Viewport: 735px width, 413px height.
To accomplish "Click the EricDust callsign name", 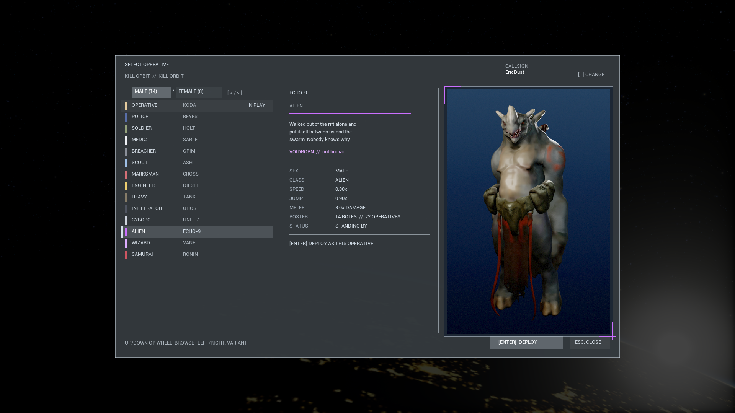I will (514, 72).
